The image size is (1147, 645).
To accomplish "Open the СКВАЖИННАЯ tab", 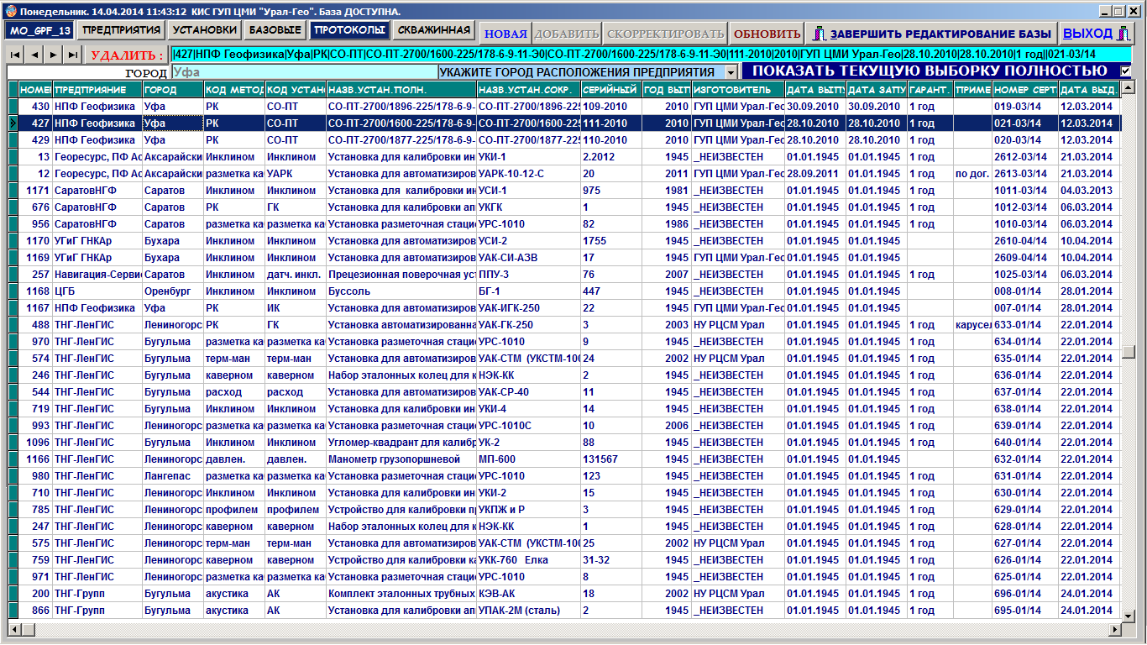I will pos(433,30).
